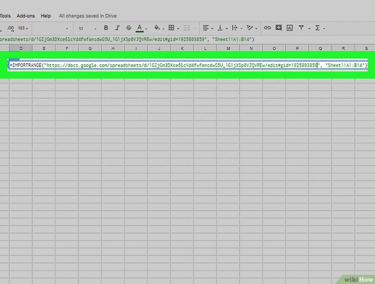Click the formula bar text
375x284 pixels.
point(127,39)
